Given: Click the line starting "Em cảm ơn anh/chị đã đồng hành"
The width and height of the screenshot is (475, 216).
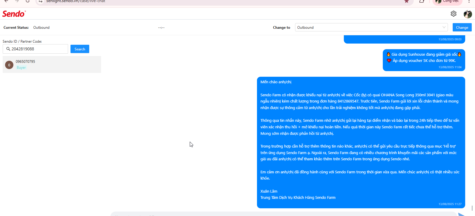Looking at the screenshot, I should 360,172.
